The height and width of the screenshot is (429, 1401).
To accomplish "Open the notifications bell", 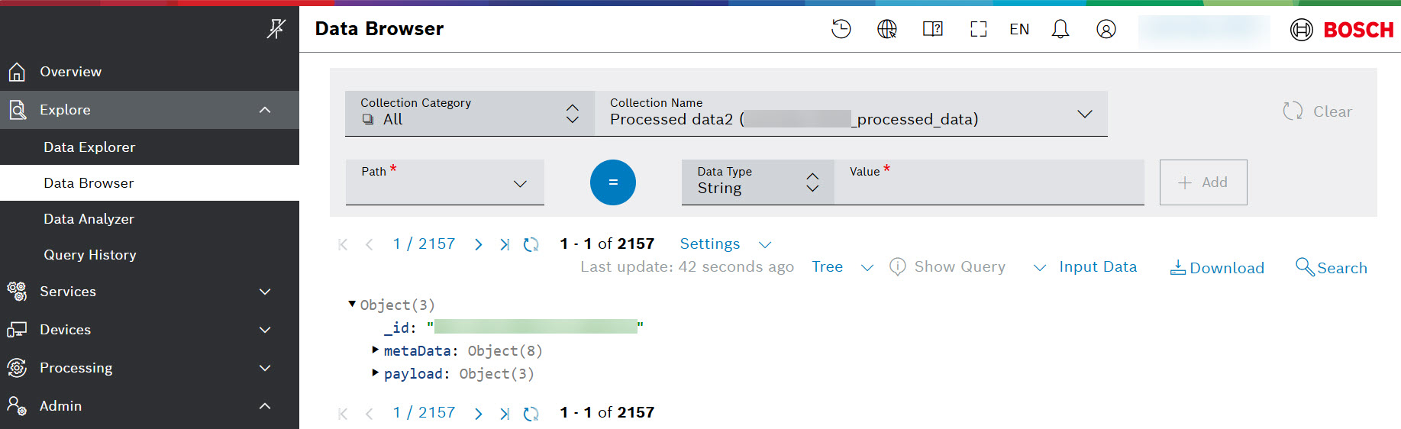I will click(x=1060, y=29).
